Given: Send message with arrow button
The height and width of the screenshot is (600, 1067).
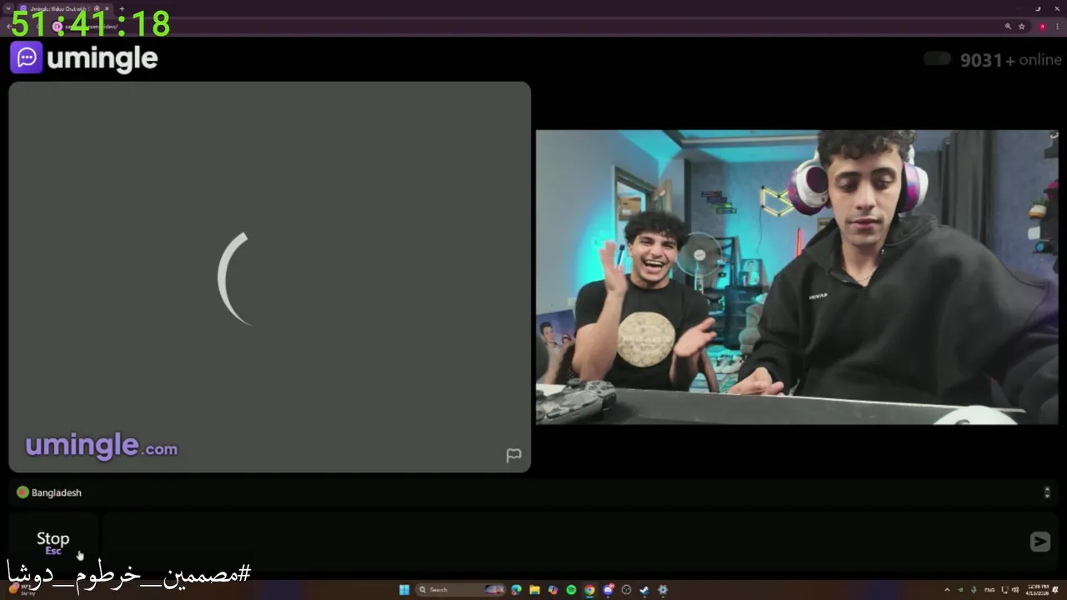Looking at the screenshot, I should (x=1039, y=542).
